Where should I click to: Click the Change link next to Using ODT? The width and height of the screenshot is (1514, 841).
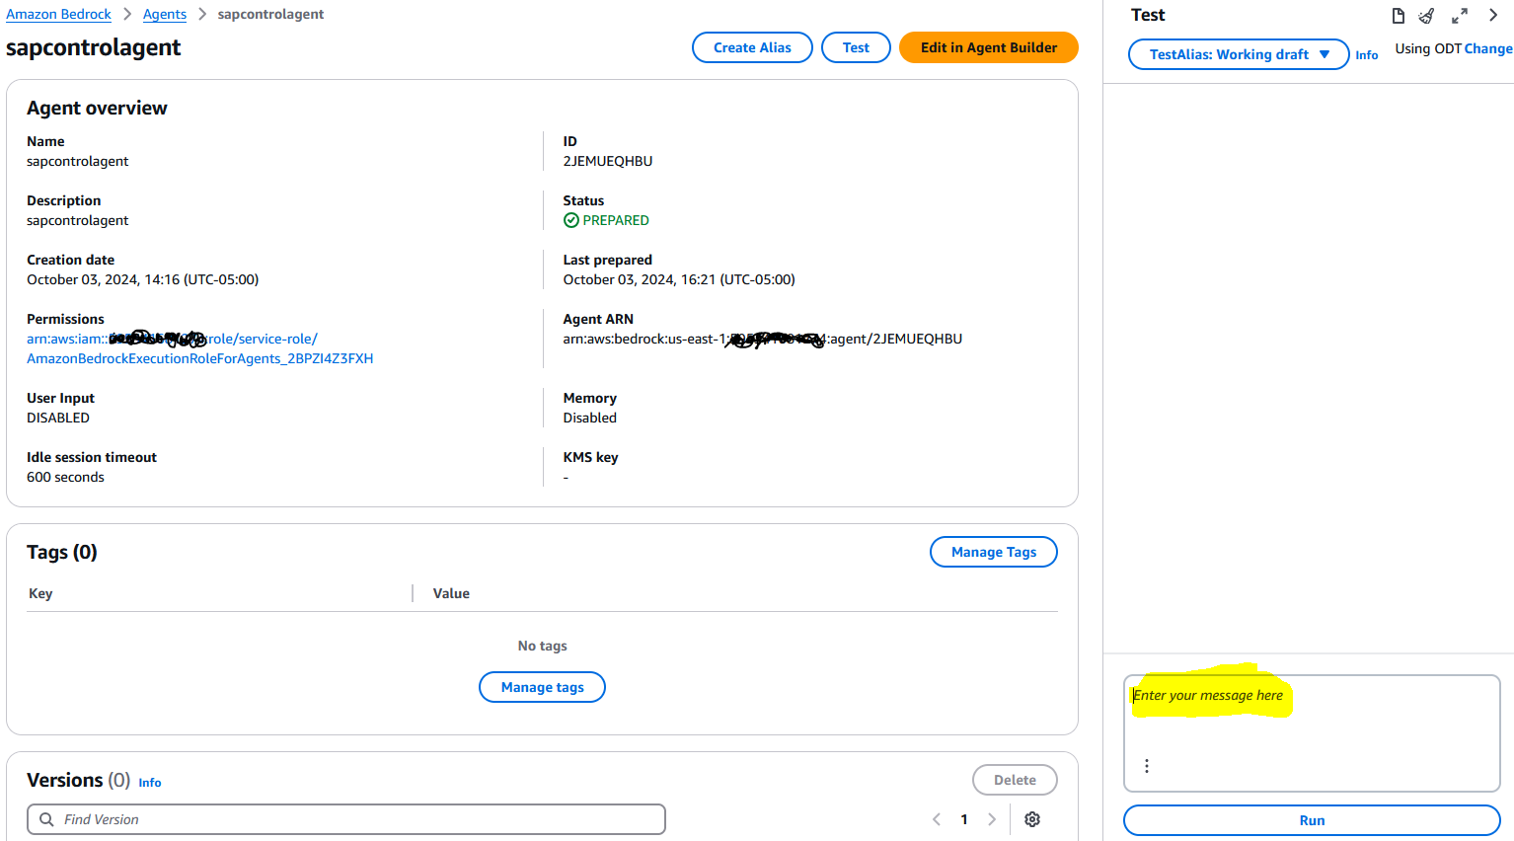click(x=1488, y=48)
